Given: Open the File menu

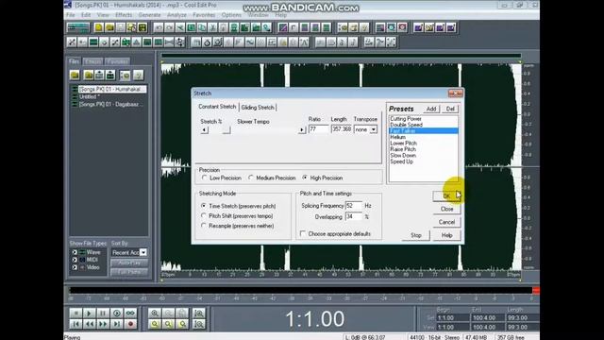Looking at the screenshot, I should pos(71,15).
